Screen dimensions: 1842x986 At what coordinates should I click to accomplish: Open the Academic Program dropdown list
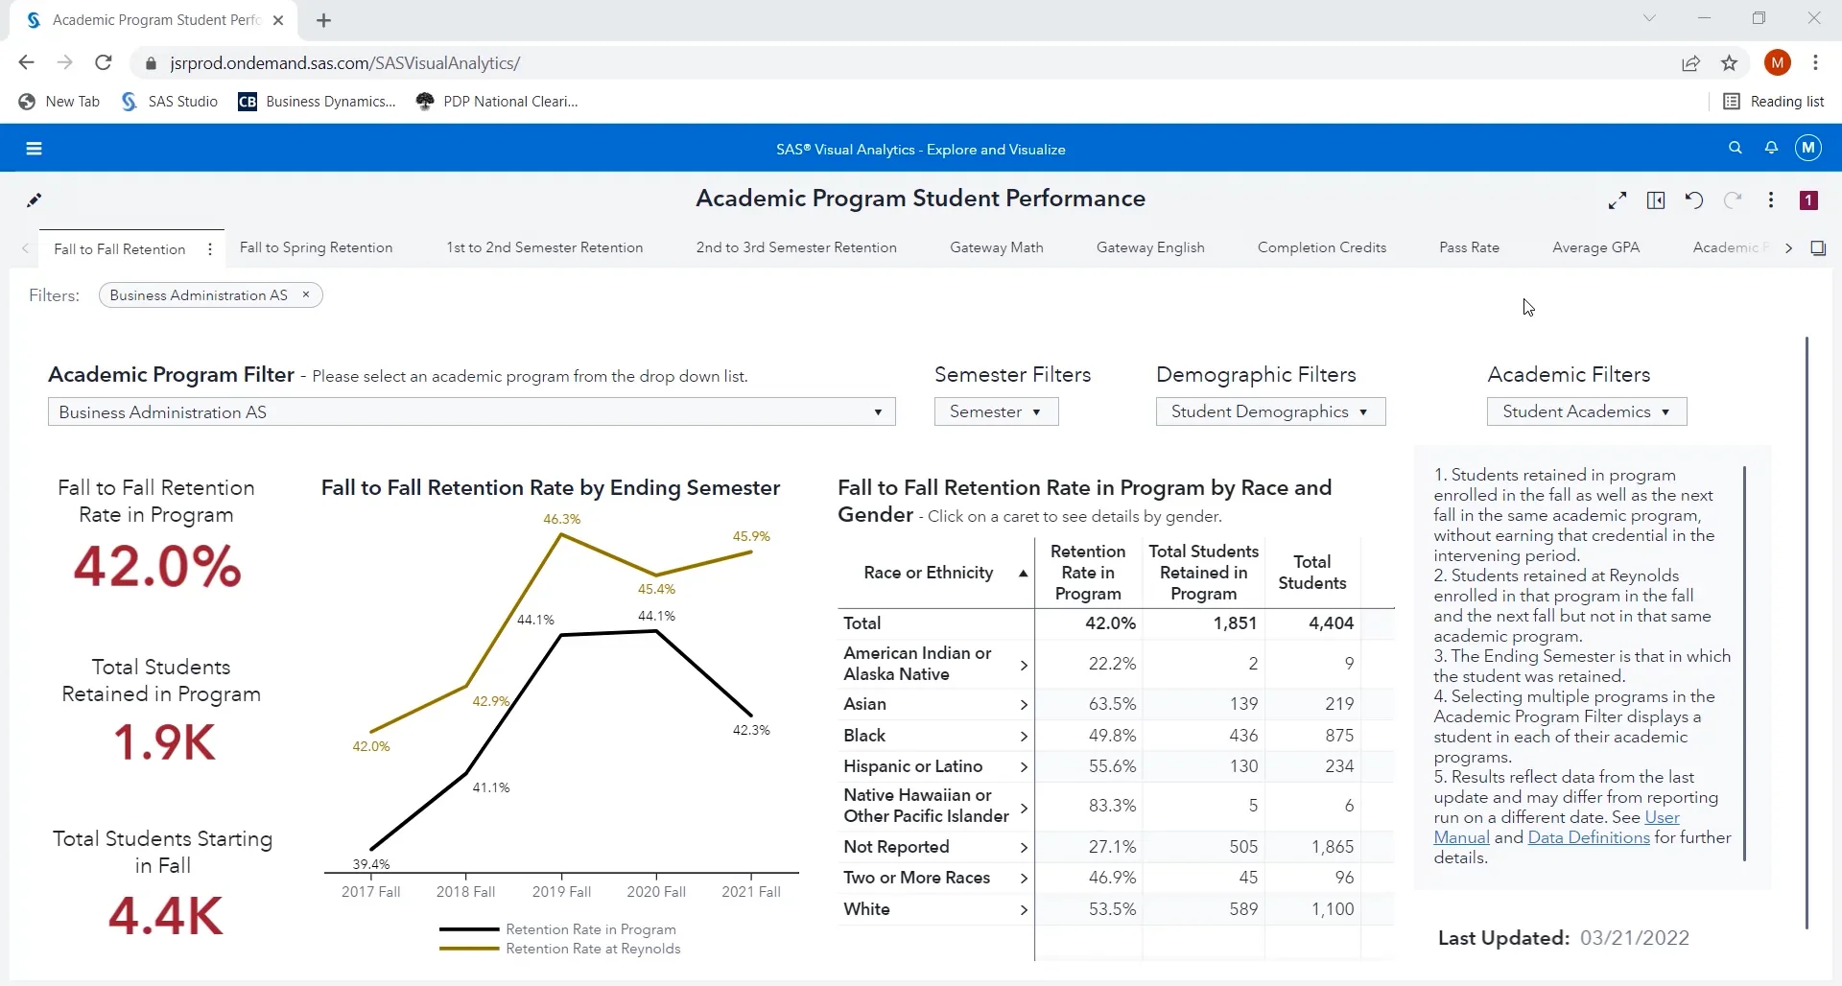pos(471,411)
